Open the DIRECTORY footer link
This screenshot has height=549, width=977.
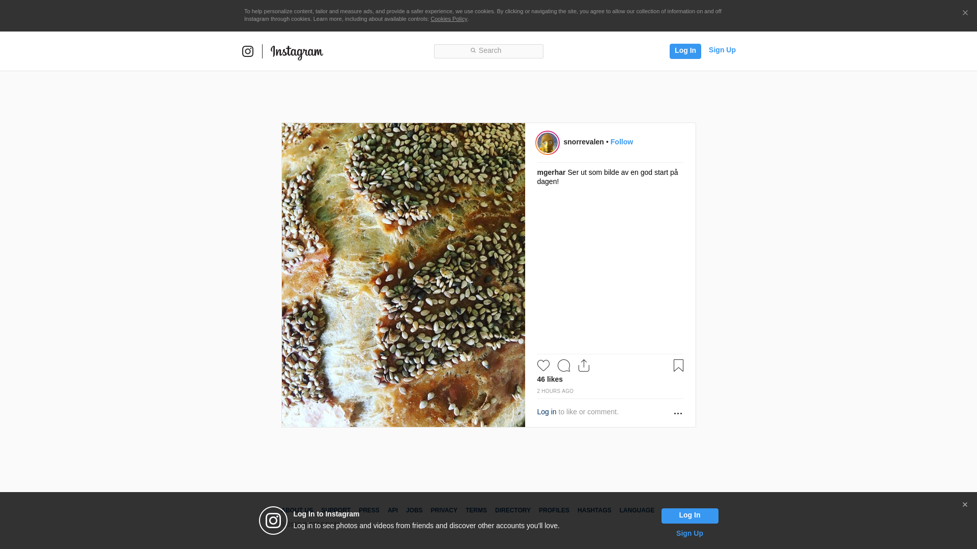pos(512,510)
